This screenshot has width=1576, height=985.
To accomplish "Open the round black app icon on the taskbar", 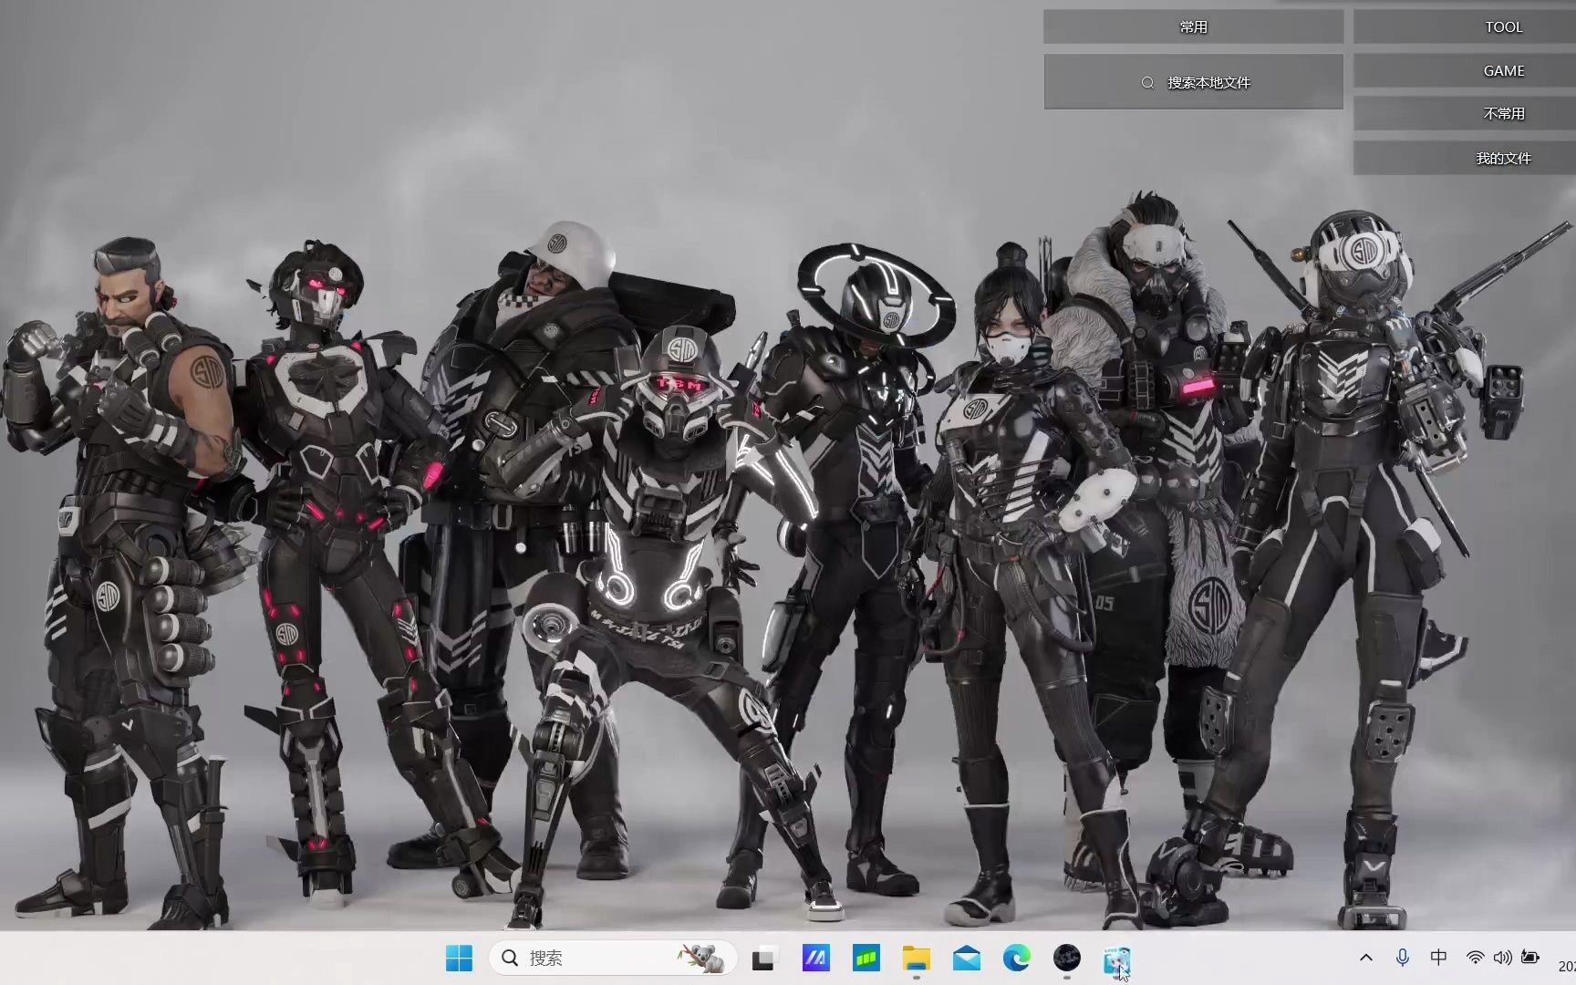I will [1067, 958].
